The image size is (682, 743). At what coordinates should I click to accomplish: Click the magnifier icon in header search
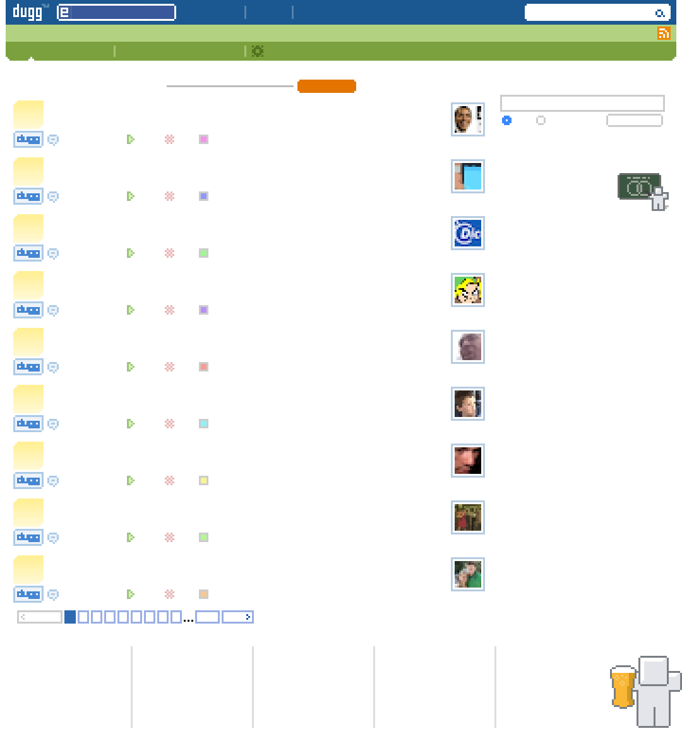pyautogui.click(x=660, y=13)
